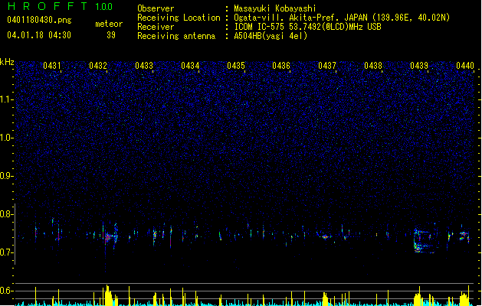
Task: Click the 1.1 kHz frequency label
Action: pos(6,99)
